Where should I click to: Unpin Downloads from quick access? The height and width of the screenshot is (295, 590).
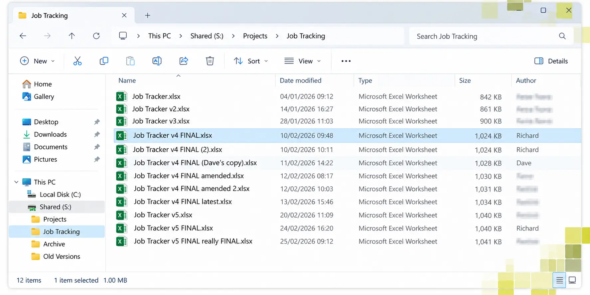tap(97, 134)
